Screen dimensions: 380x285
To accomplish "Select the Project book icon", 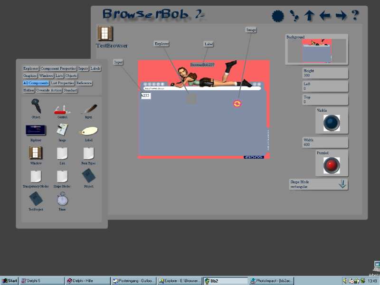I will (x=89, y=176).
